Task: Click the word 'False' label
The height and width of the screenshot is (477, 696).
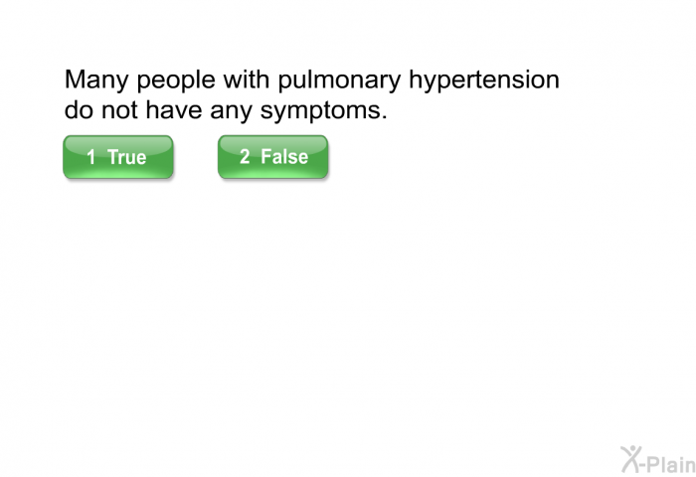Action: 284,157
